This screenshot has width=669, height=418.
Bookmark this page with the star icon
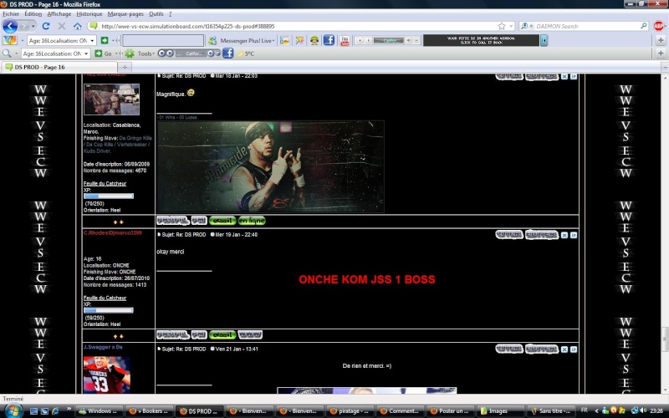(x=502, y=26)
